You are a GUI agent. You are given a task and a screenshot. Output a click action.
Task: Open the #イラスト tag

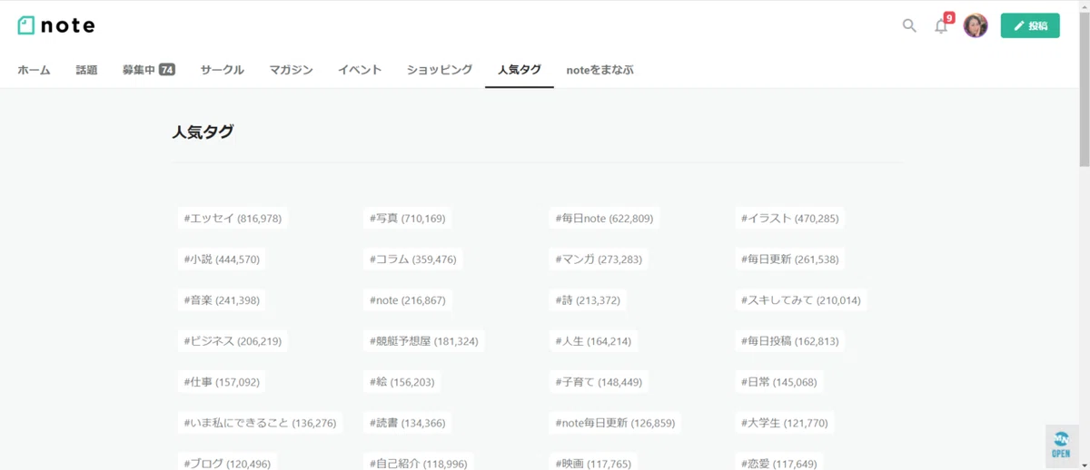[789, 218]
